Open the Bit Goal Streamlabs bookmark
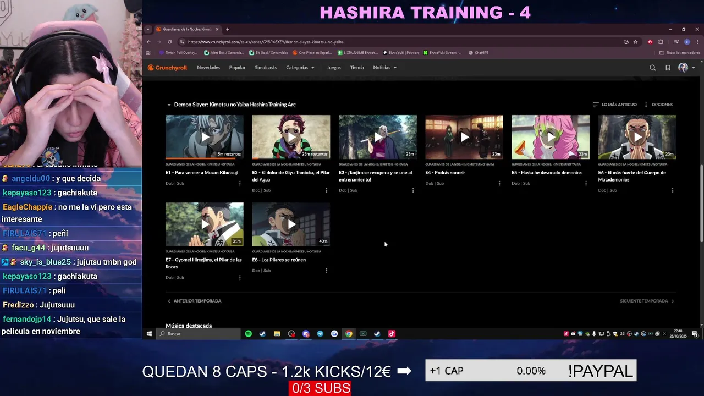The width and height of the screenshot is (704, 396). [x=269, y=53]
